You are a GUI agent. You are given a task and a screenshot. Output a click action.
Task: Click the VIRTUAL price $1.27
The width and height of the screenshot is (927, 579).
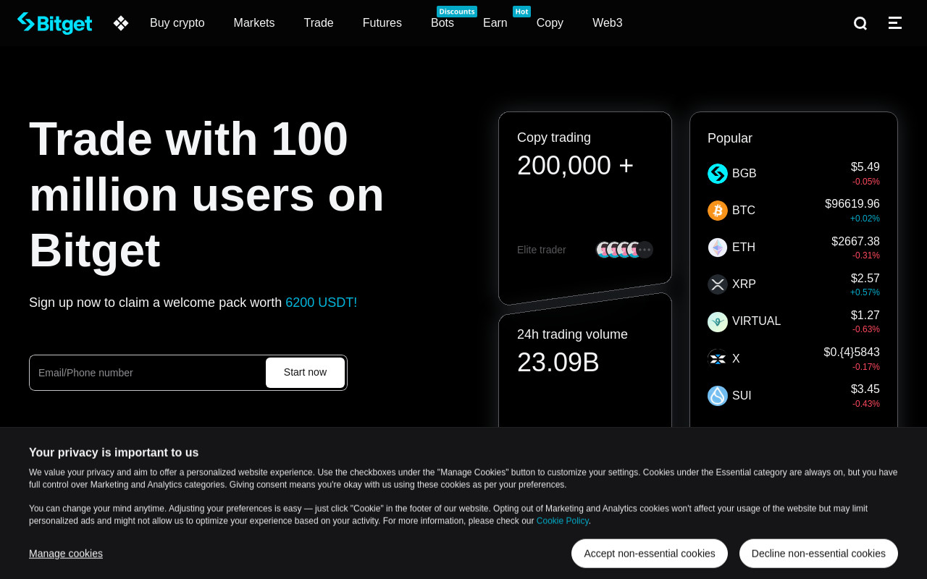865,316
